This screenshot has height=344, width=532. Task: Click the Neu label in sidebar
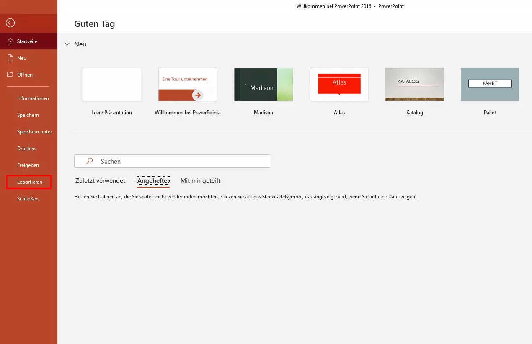22,58
